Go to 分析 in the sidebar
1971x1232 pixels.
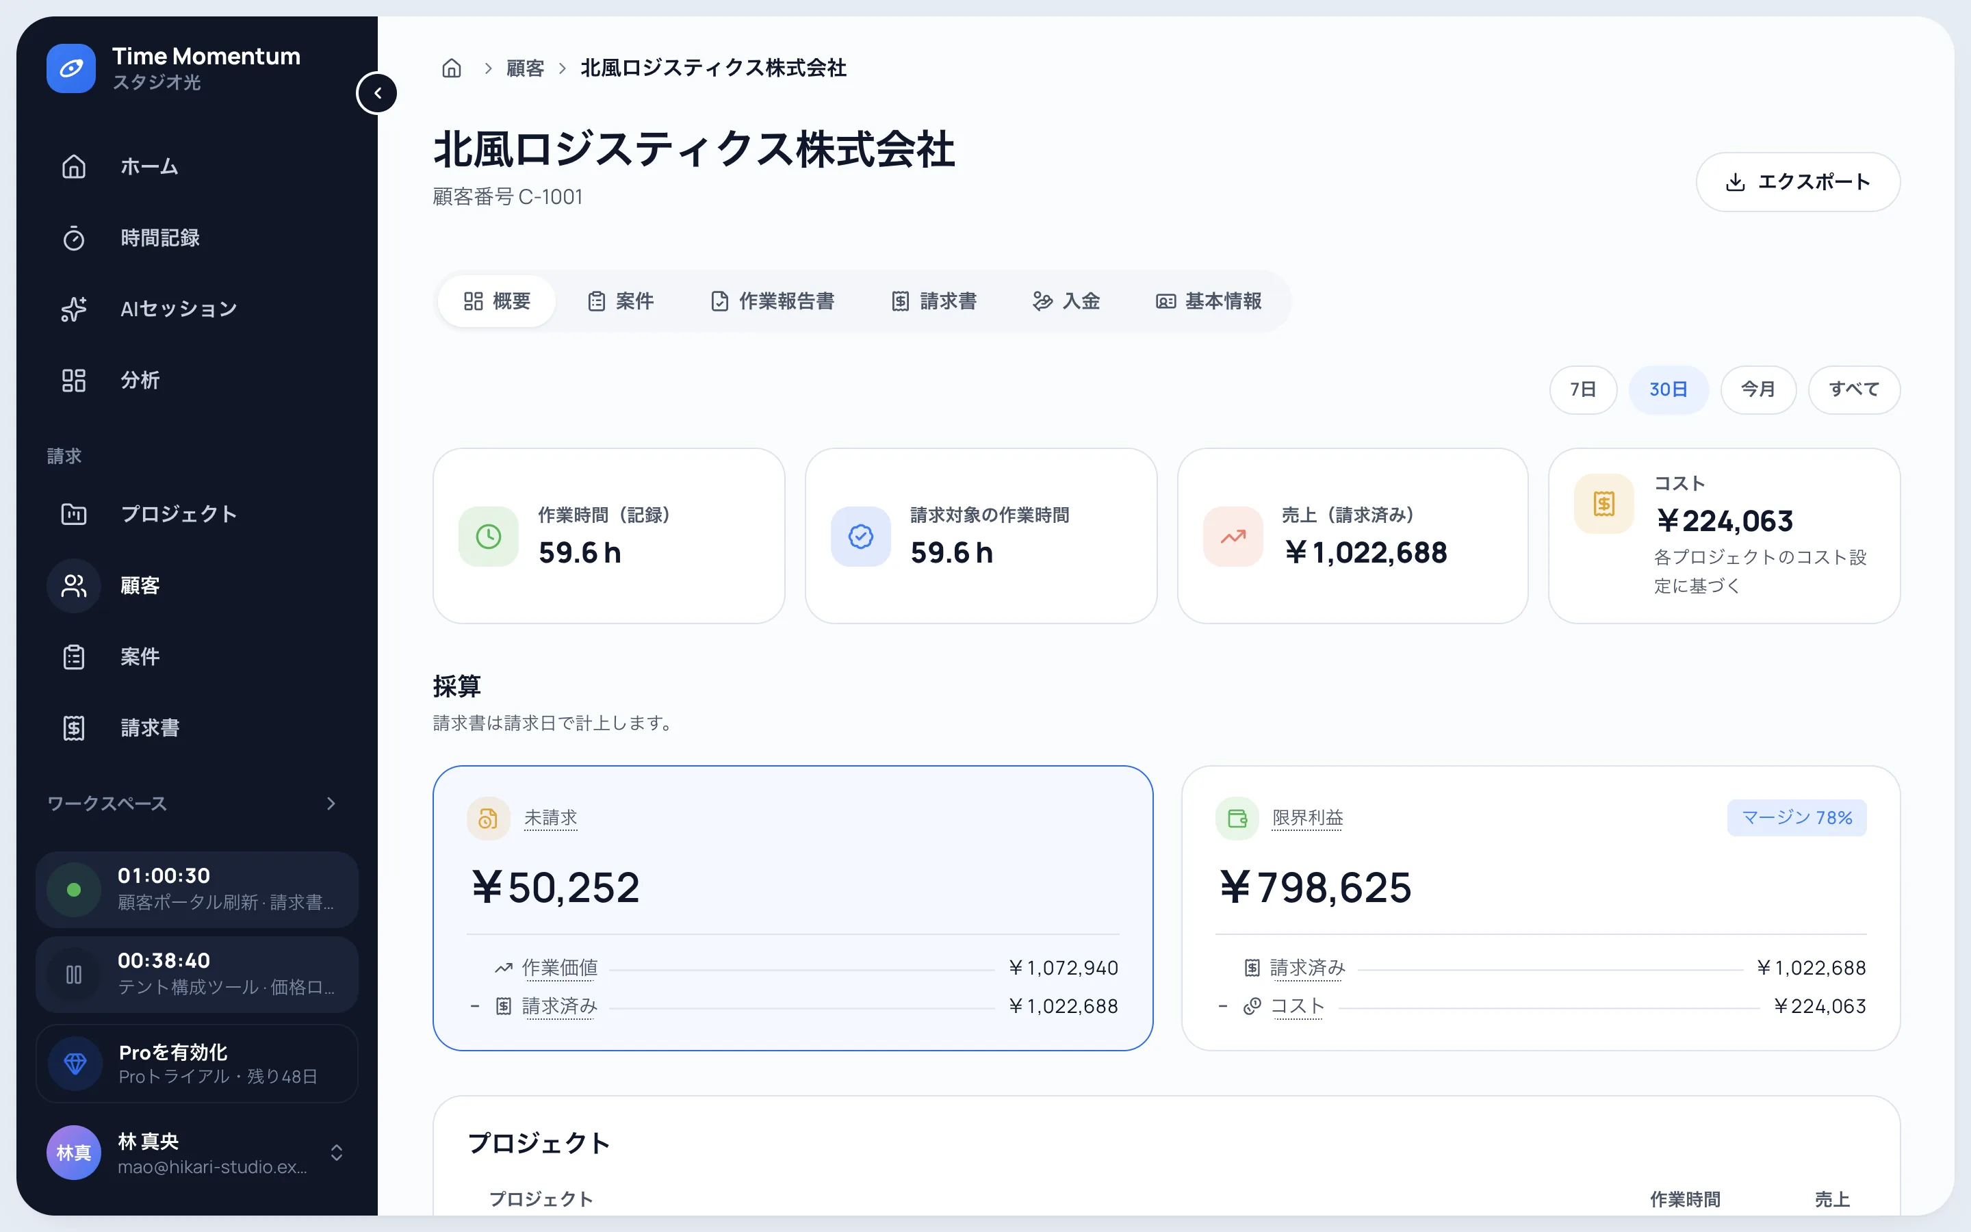197,381
